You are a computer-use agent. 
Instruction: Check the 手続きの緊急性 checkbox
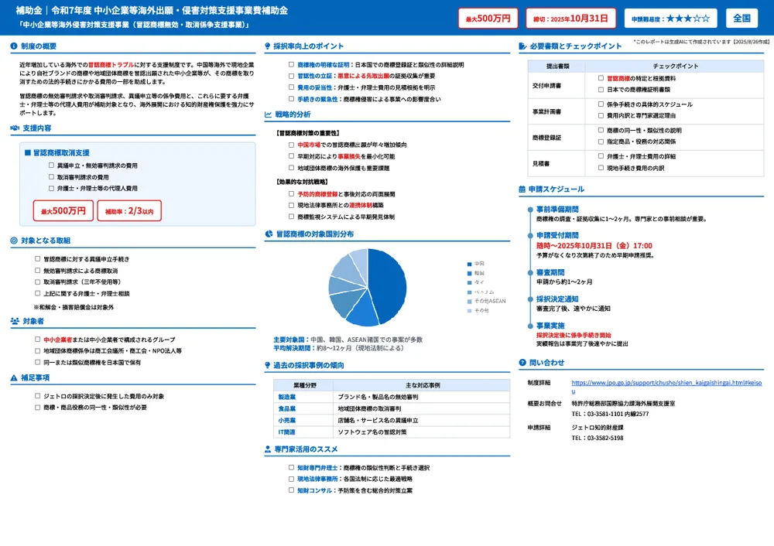291,99
